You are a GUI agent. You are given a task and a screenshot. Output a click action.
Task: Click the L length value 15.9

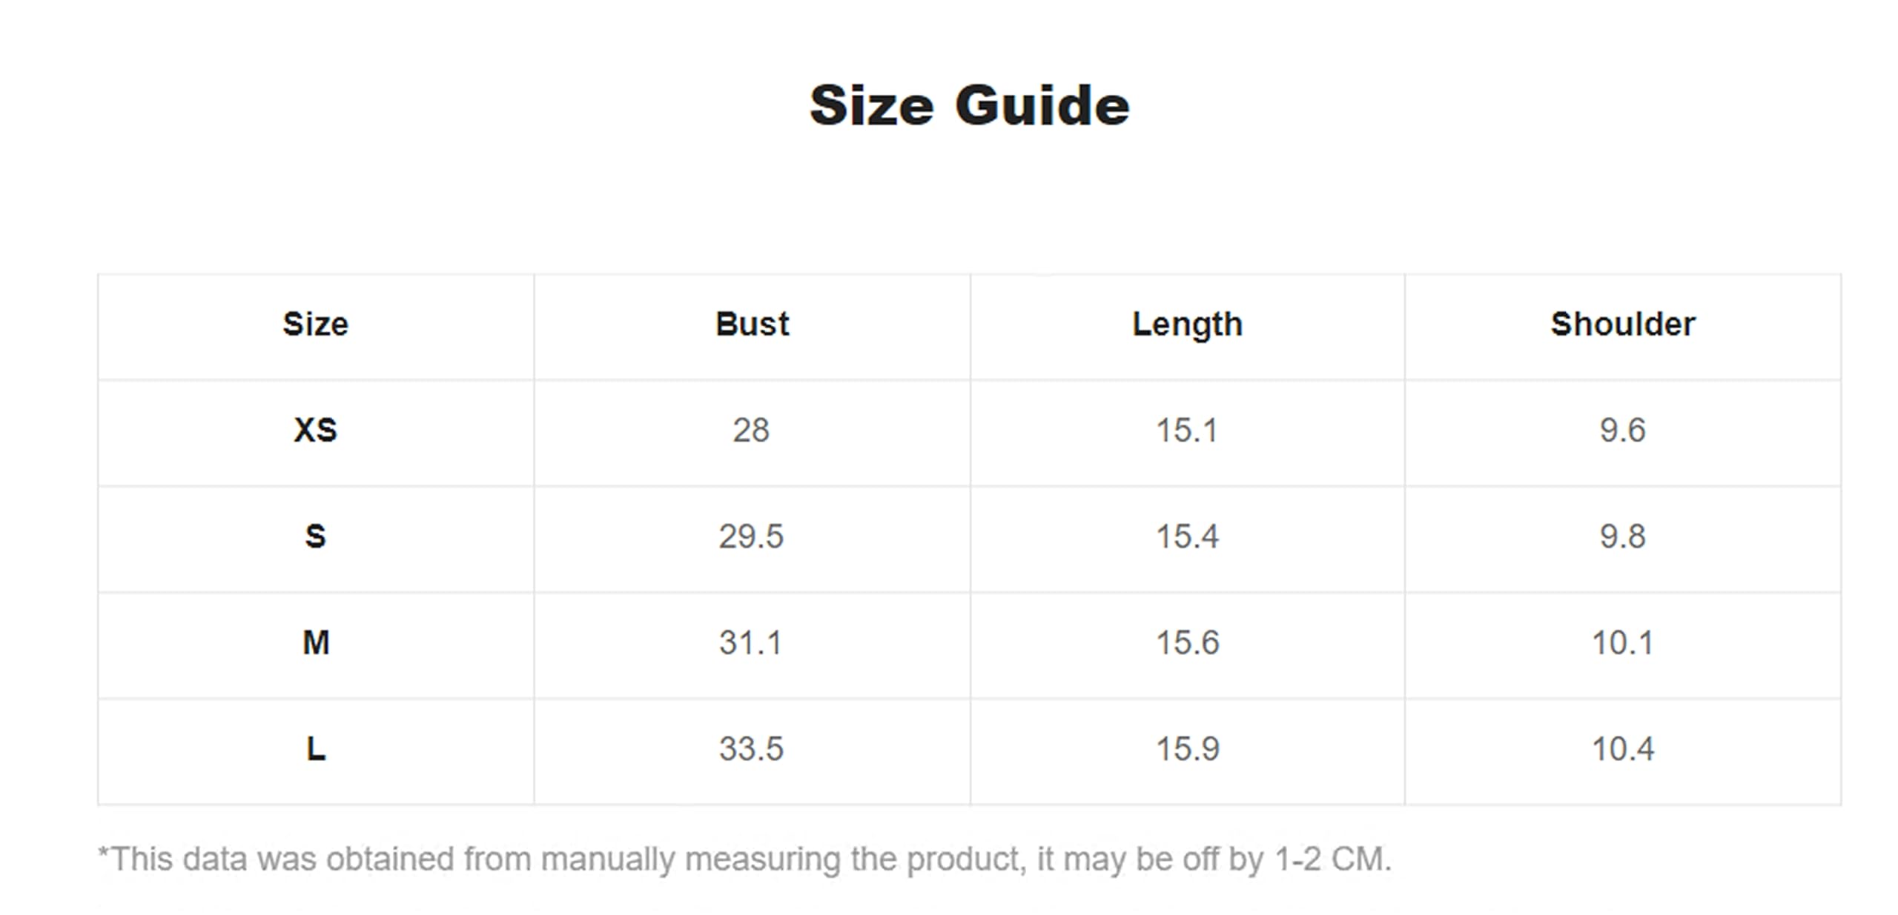click(1187, 748)
